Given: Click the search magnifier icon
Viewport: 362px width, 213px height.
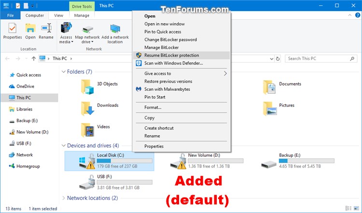Looking at the screenshot, I should [352, 59].
